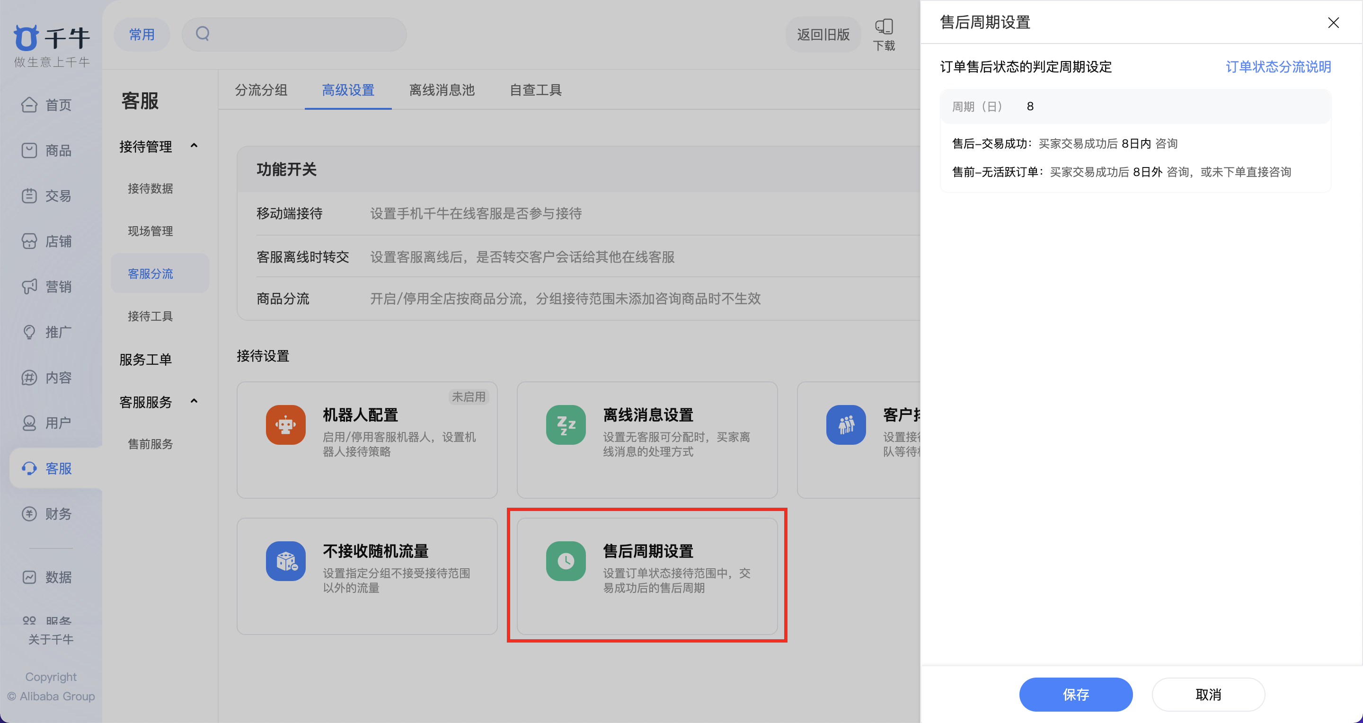Image resolution: width=1363 pixels, height=723 pixels.
Task: Select 客服分流 menu item
Action: [160, 273]
